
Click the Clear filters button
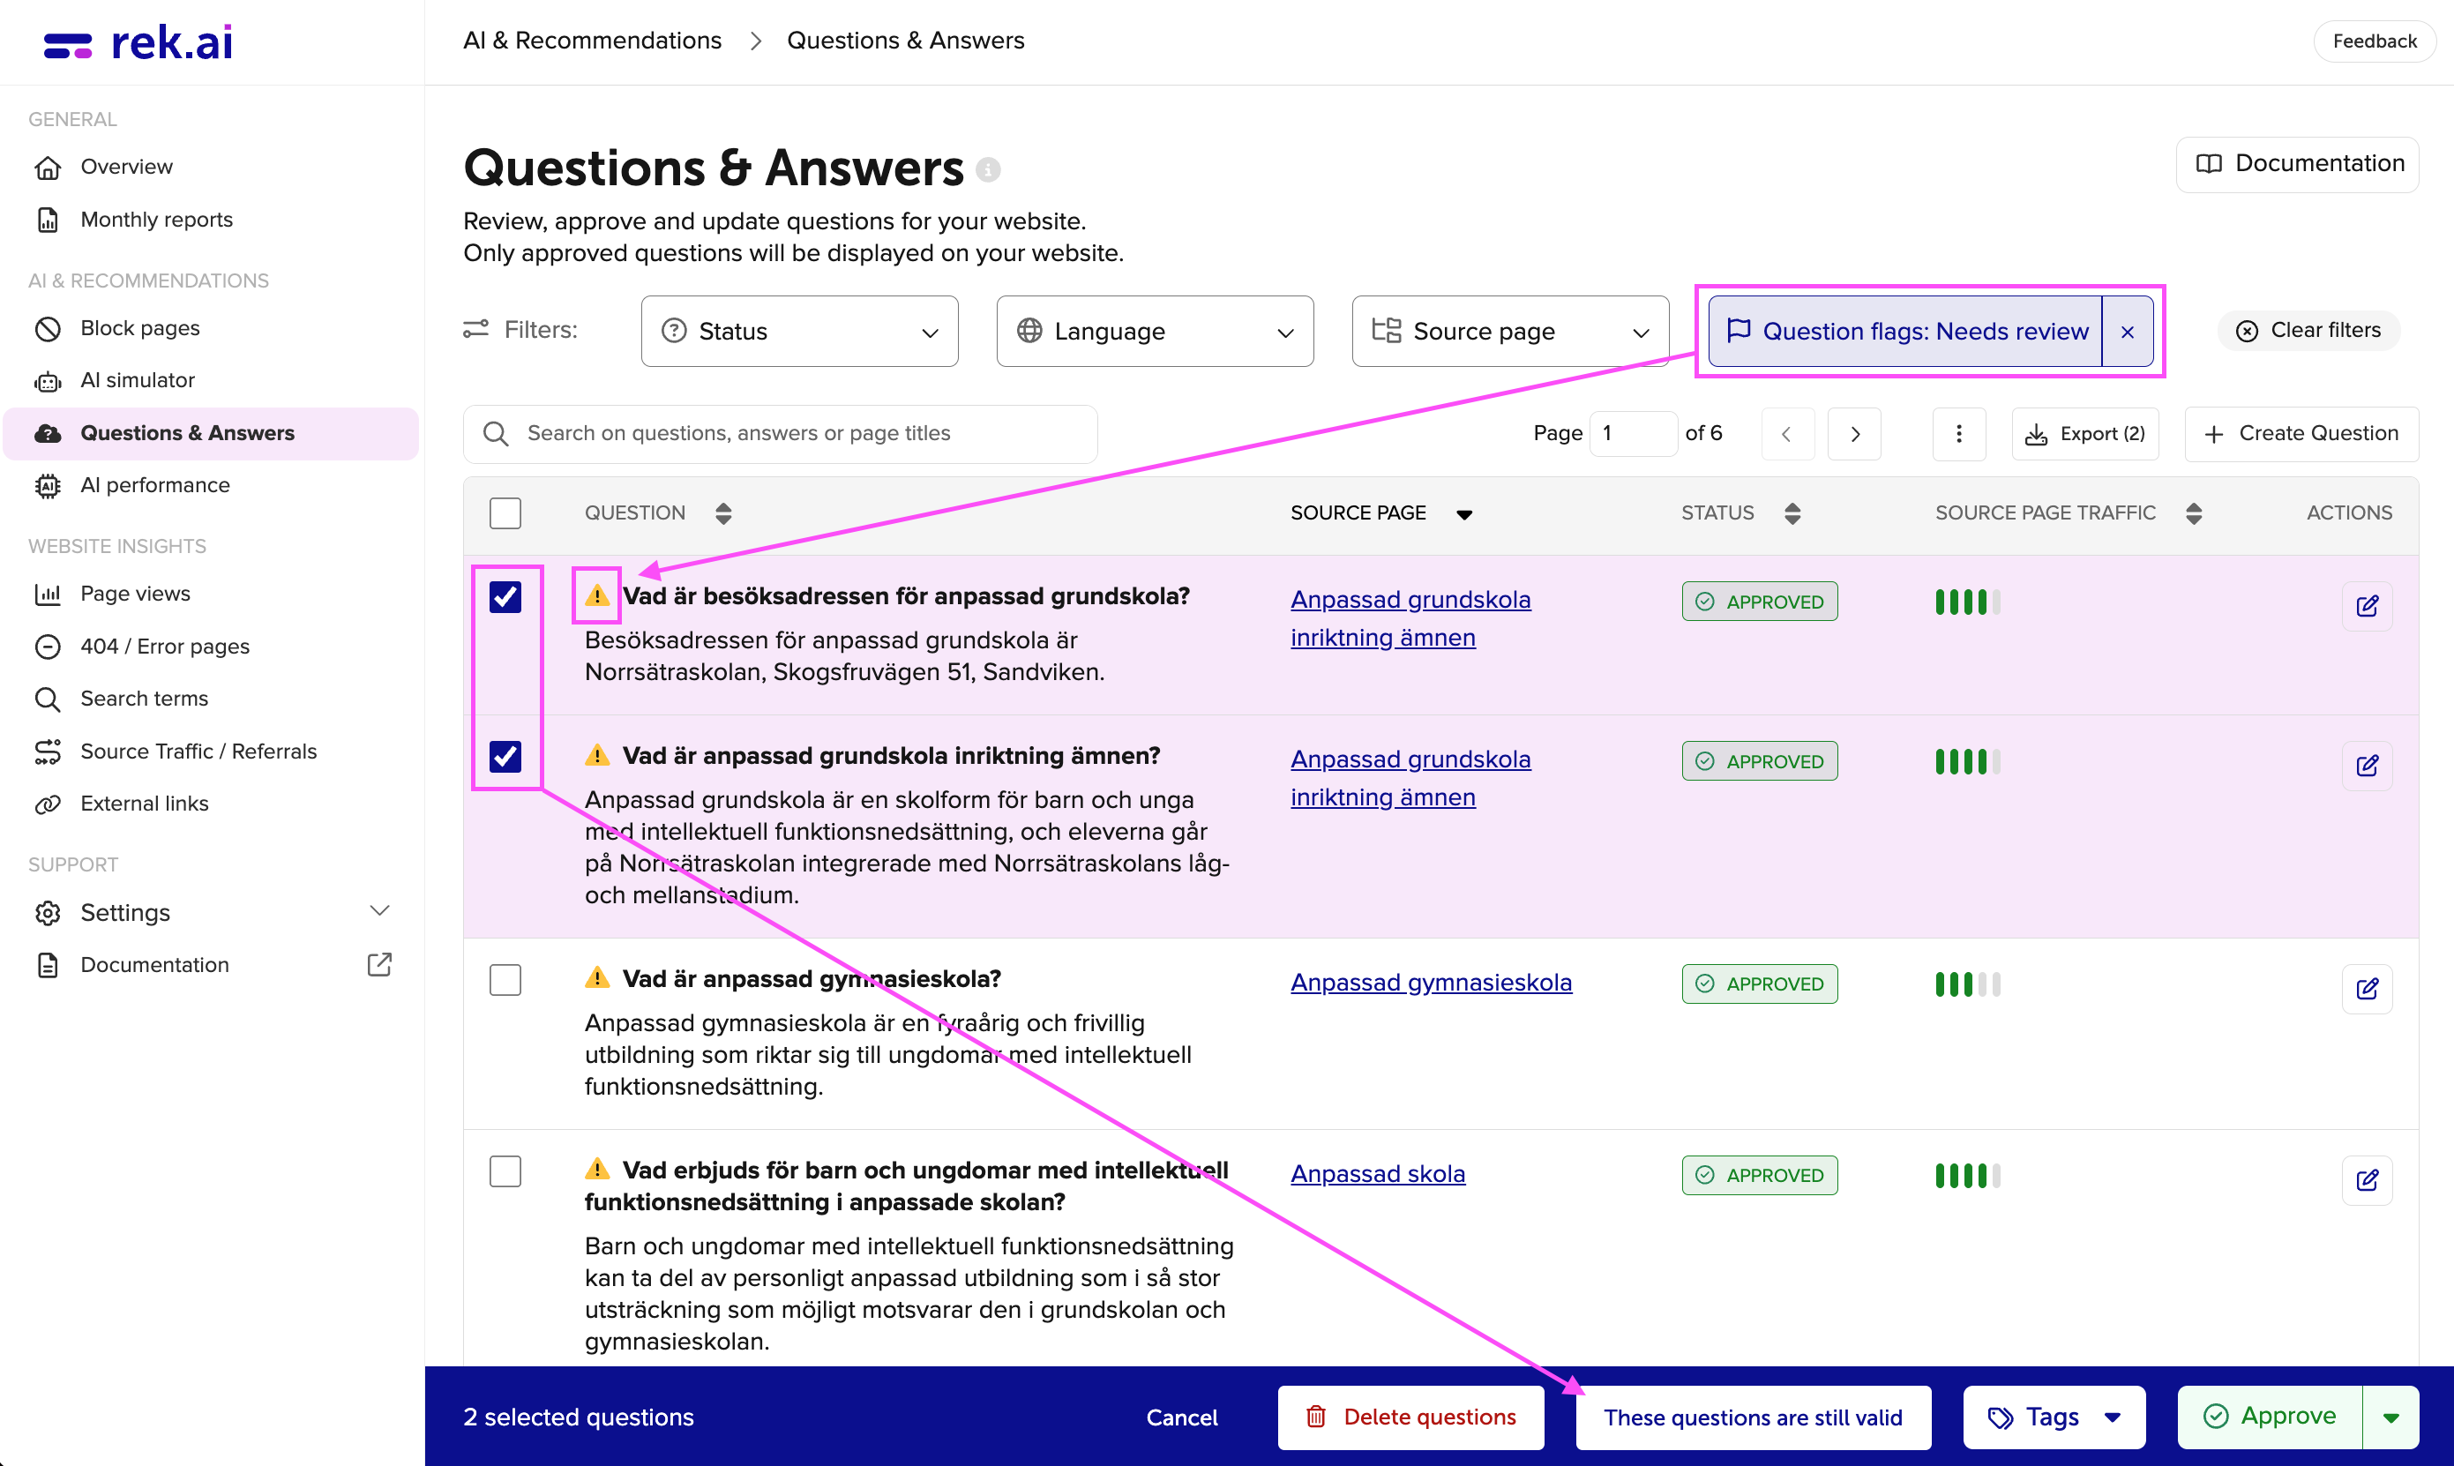click(x=2308, y=330)
